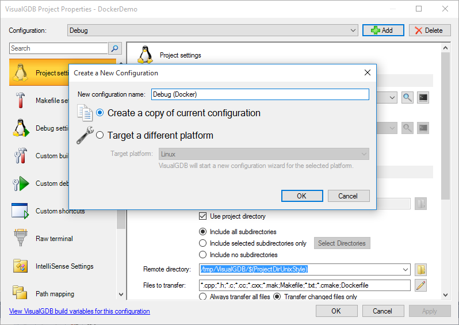Edit Files to transfer with pencil icon
Image resolution: width=459 pixels, height=325 pixels.
click(x=420, y=285)
